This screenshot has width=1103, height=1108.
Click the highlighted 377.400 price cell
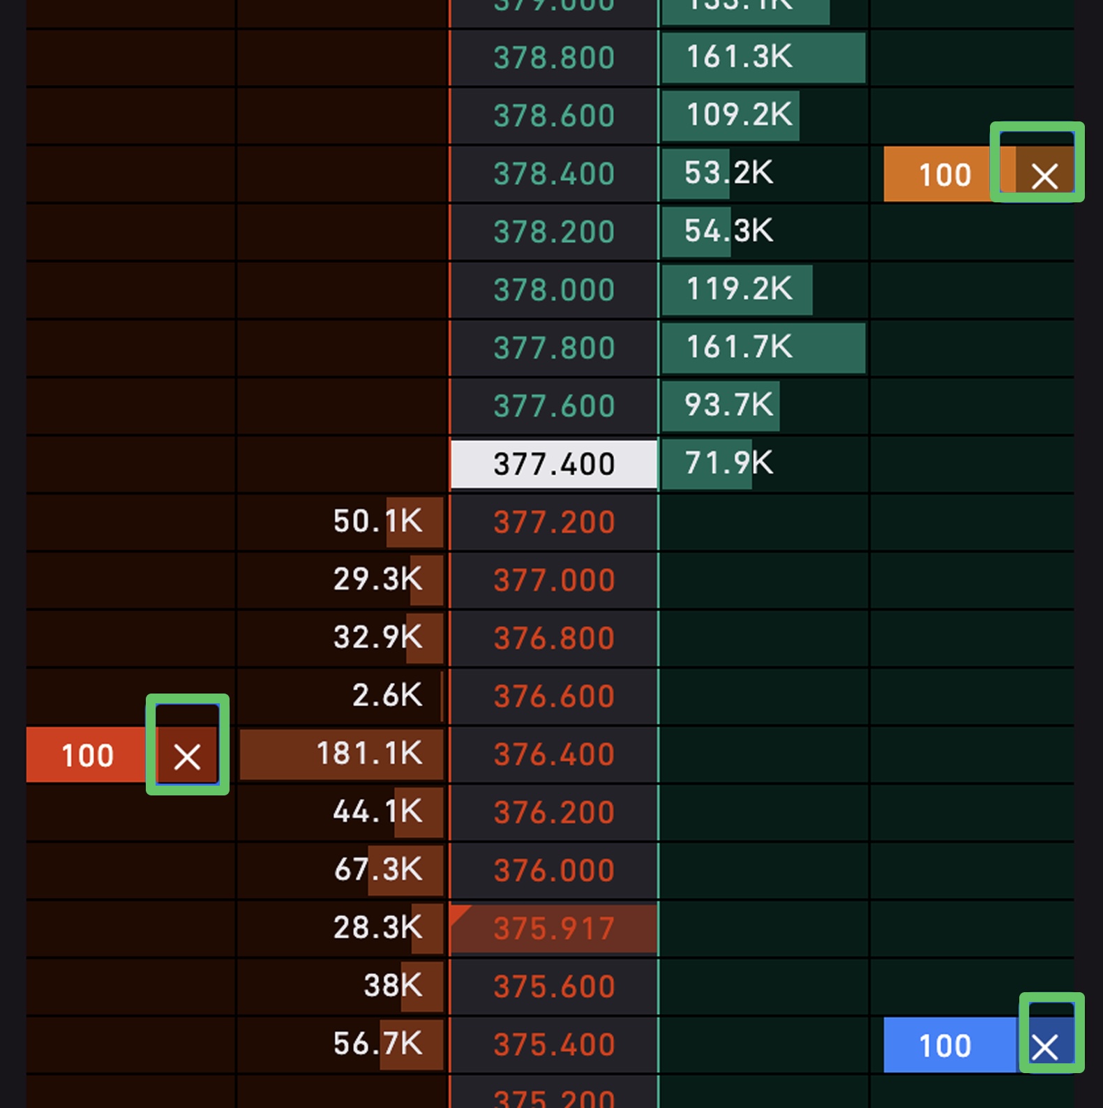coord(554,464)
